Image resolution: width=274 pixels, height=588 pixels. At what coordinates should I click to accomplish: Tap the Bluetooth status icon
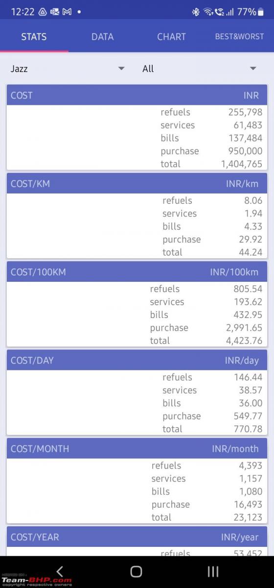[196, 12]
